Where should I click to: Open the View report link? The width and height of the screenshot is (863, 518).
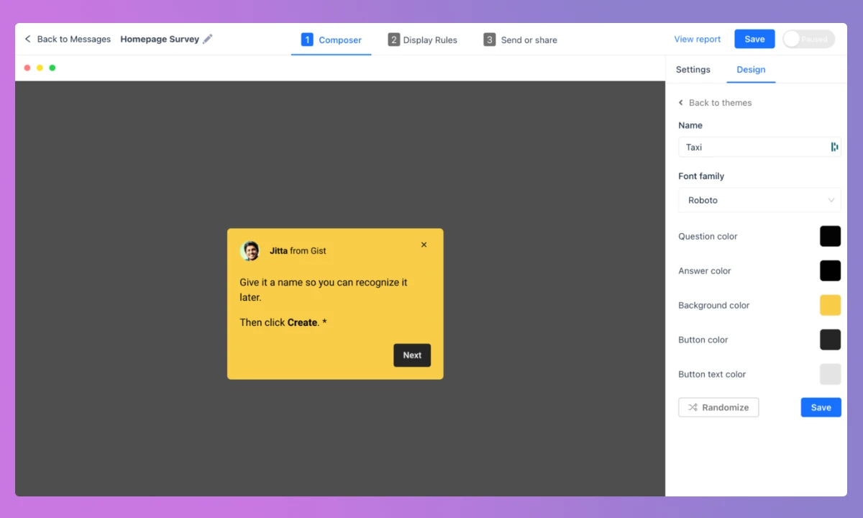click(697, 39)
